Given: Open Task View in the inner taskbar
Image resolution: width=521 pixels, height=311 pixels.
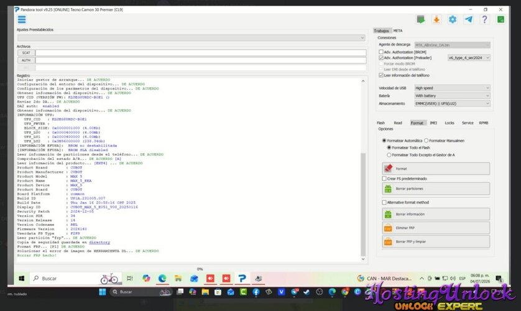Looking at the screenshot, I should pos(130,279).
